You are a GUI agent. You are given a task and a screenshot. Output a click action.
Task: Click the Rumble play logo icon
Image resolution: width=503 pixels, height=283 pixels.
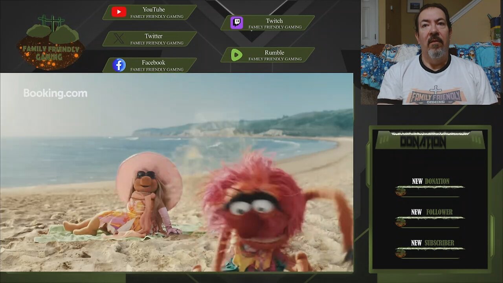point(237,55)
